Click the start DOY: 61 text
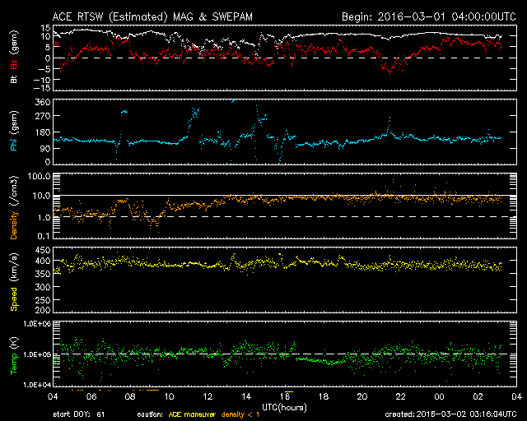Image resolution: width=527 pixels, height=421 pixels. [79, 414]
